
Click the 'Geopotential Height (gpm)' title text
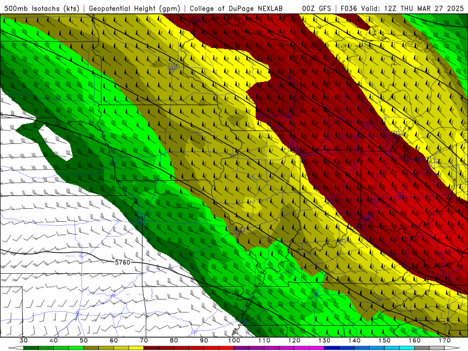coord(135,9)
